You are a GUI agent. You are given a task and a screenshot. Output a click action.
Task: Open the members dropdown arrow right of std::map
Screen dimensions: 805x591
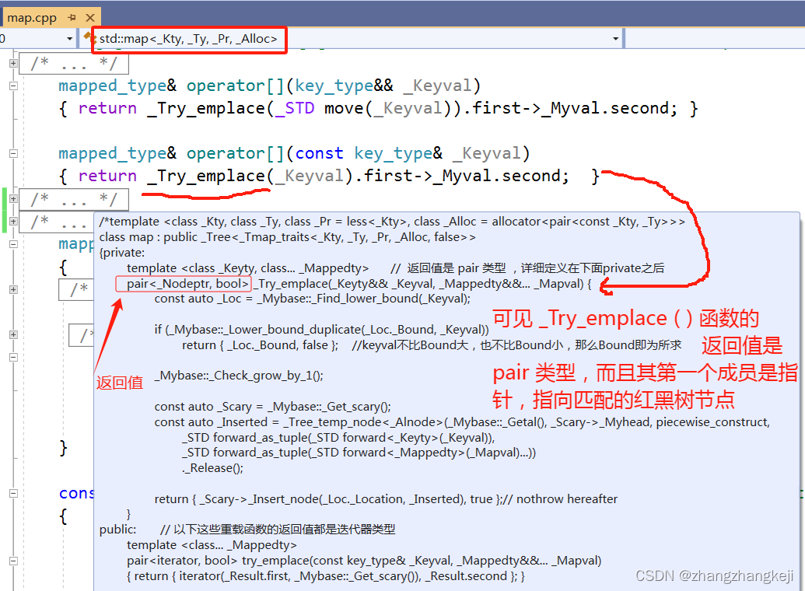pos(615,39)
